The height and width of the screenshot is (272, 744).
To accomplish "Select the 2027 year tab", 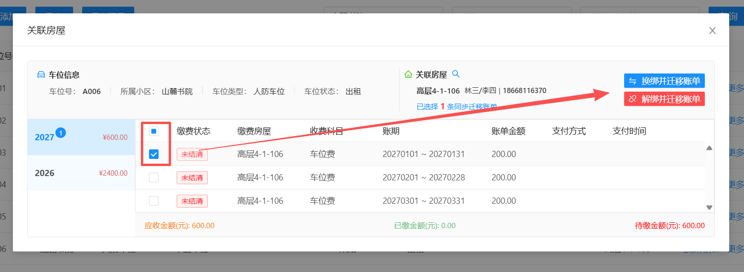I will [81, 137].
